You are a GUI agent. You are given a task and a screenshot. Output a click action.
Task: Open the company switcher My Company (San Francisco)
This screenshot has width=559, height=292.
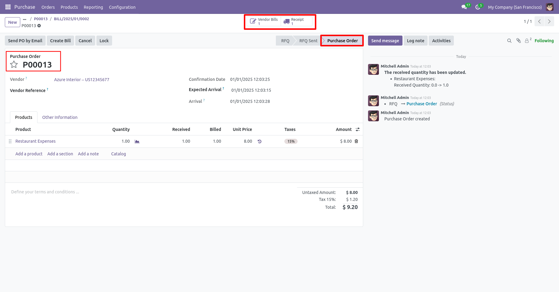click(x=515, y=7)
